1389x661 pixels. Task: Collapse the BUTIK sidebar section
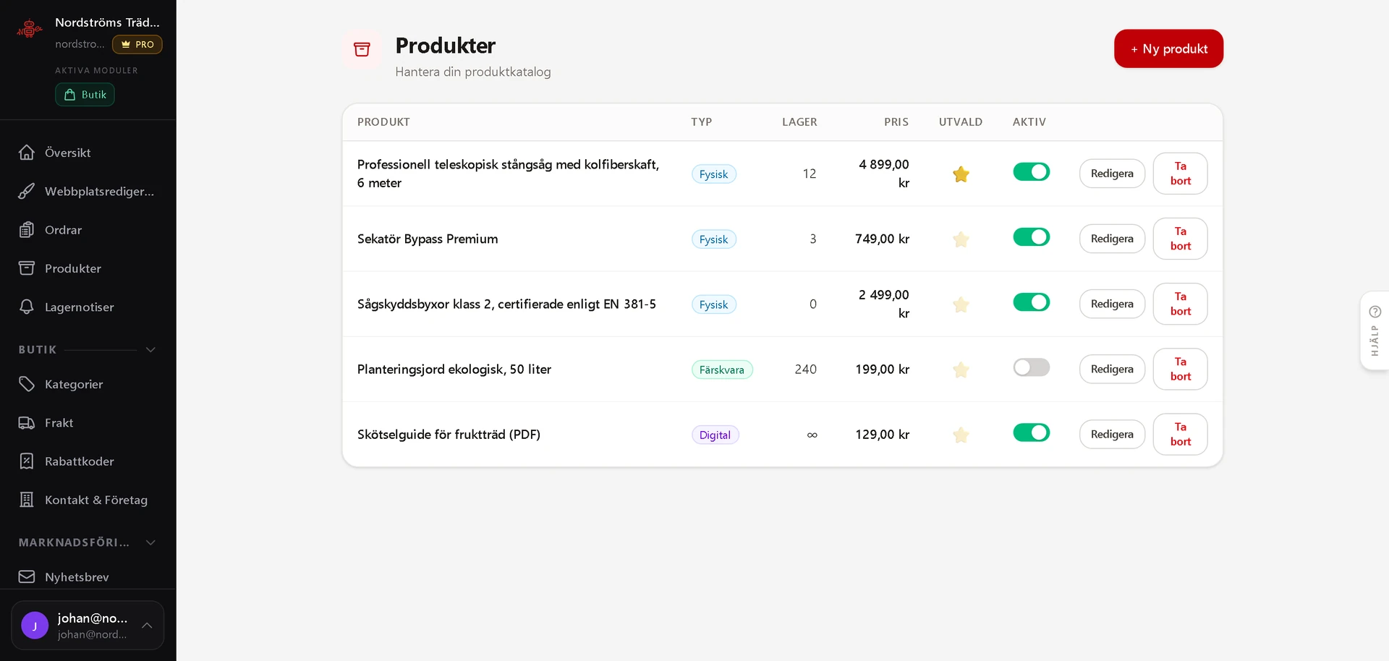[x=150, y=350]
